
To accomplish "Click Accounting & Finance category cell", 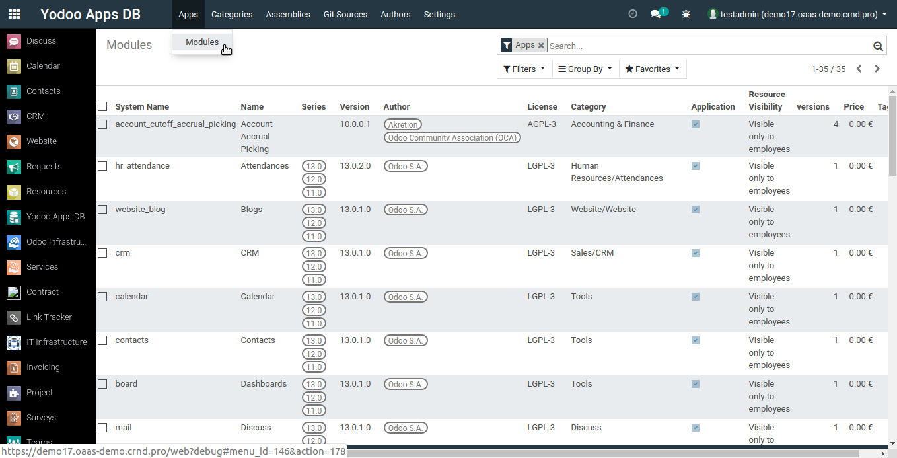I will point(612,124).
